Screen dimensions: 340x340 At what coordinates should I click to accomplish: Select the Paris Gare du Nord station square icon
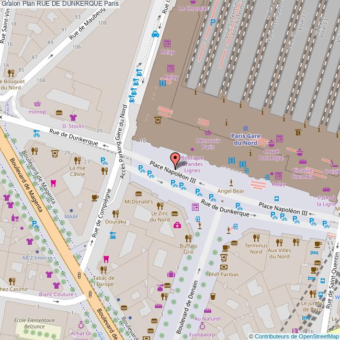tap(245, 128)
